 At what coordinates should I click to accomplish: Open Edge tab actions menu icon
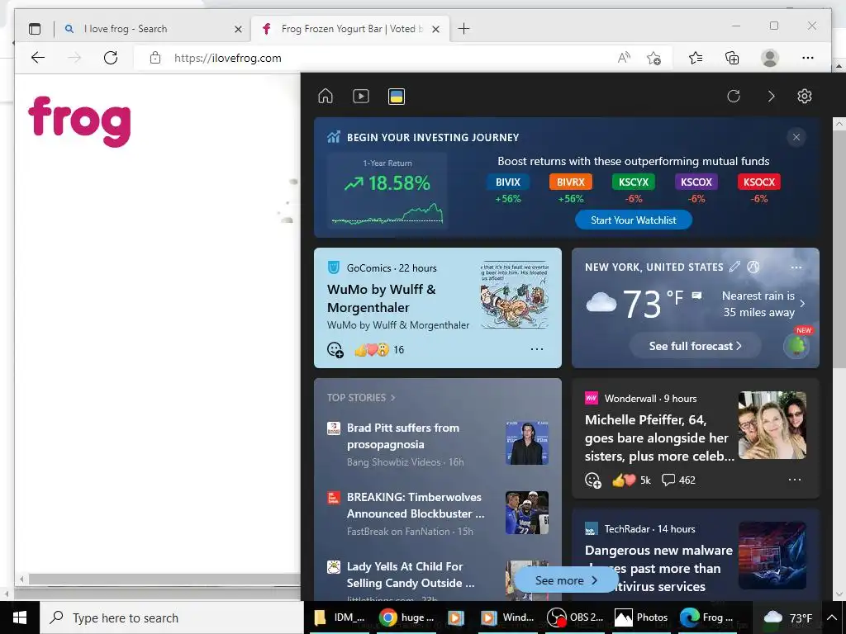pos(35,29)
